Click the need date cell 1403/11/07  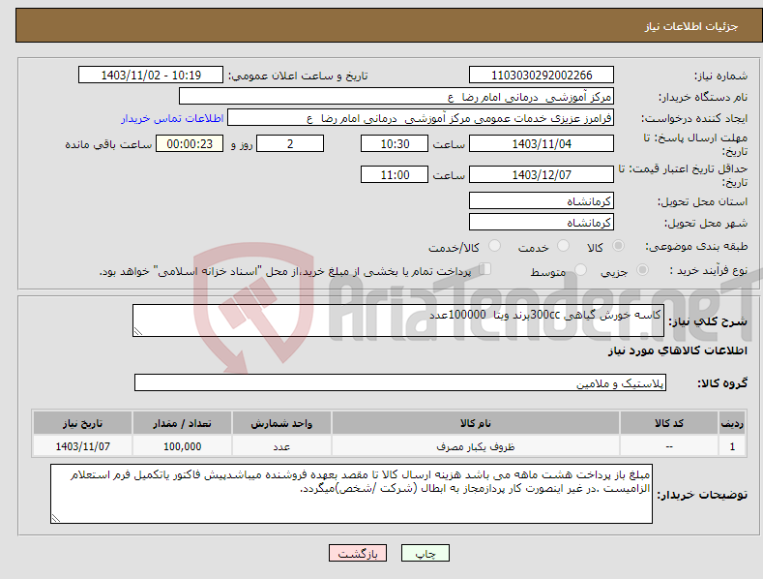[x=83, y=446]
